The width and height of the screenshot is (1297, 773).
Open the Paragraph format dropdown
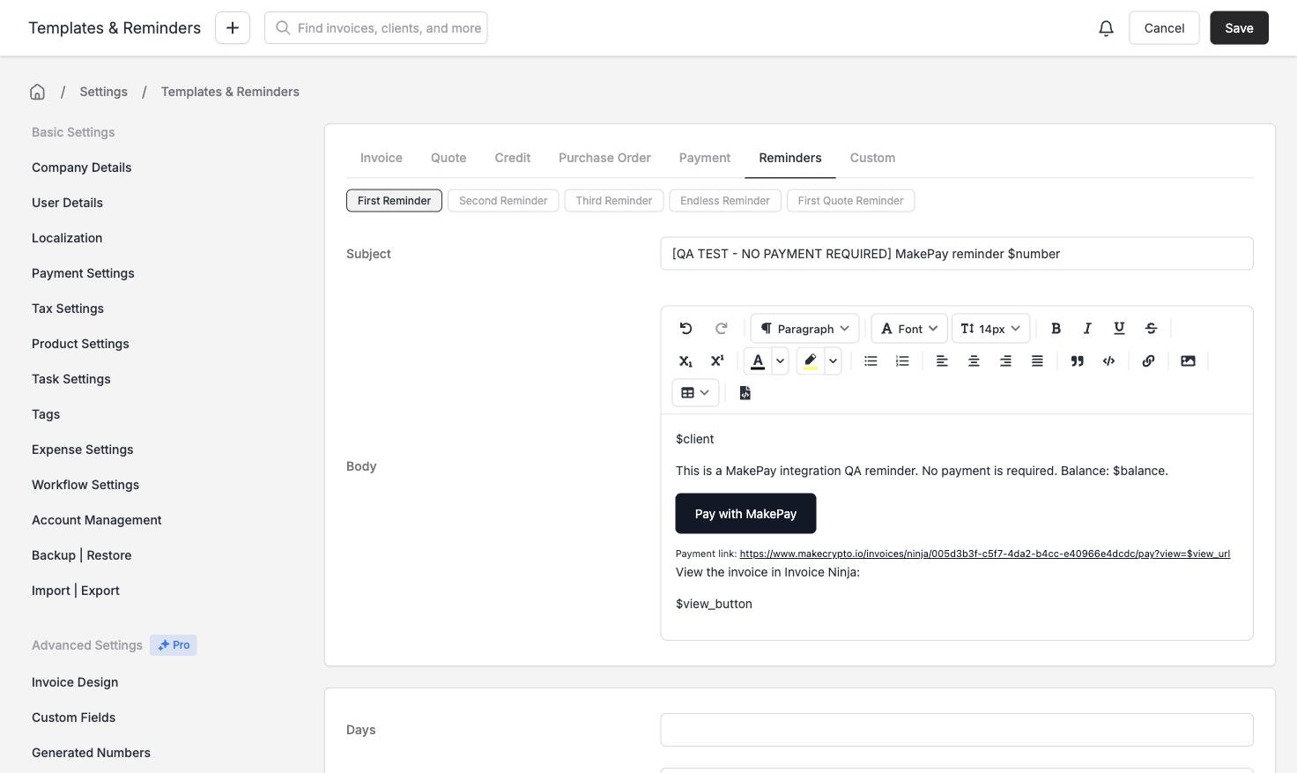click(x=804, y=329)
